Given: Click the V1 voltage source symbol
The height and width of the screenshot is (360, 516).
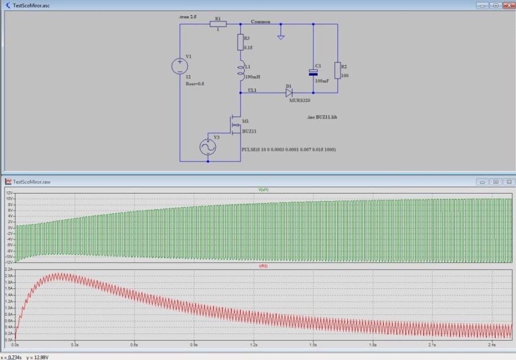Looking at the screenshot, I should click(180, 66).
